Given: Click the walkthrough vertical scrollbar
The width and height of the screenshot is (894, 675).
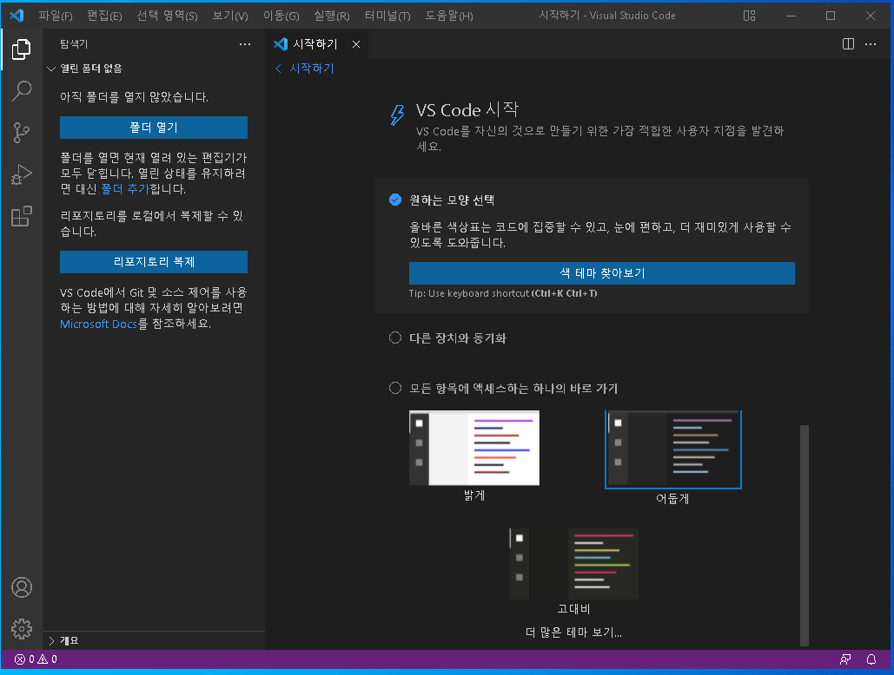Looking at the screenshot, I should pyautogui.click(x=805, y=535).
